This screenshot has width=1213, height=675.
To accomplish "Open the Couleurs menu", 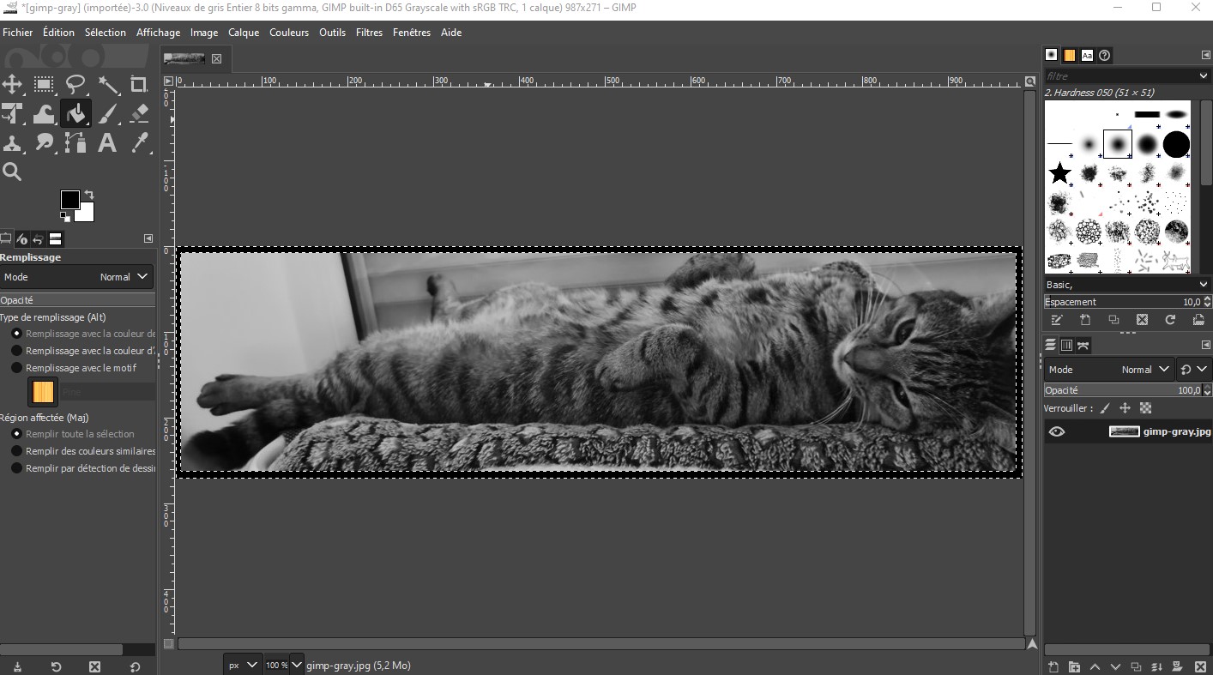I will coord(289,33).
